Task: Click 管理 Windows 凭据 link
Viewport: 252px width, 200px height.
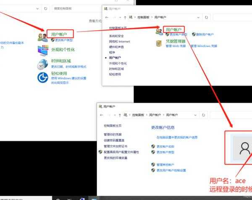Action: click(204, 46)
